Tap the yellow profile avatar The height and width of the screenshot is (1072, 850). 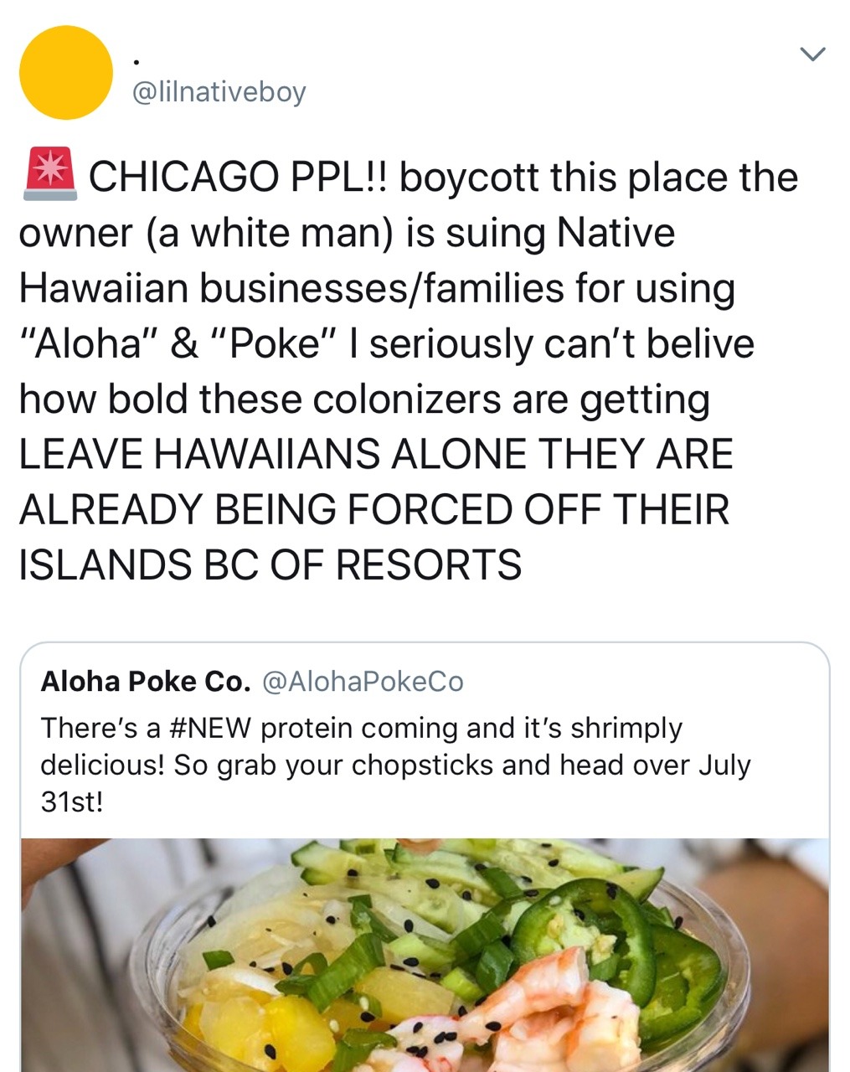tap(66, 73)
